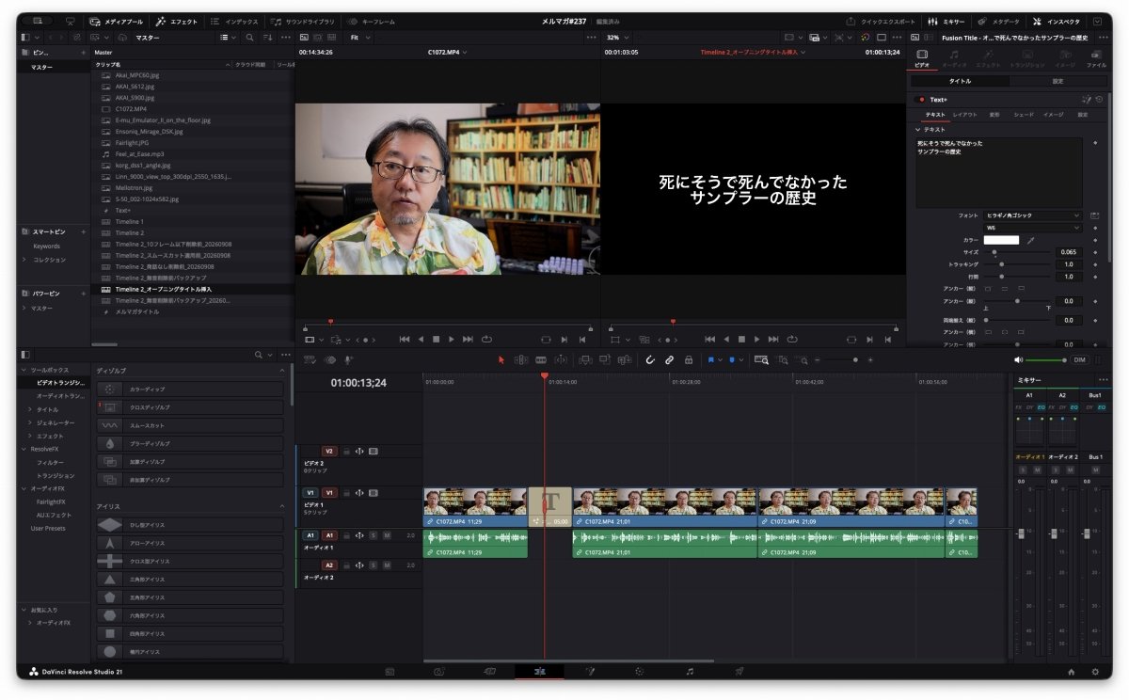Toggle the Text+ enable switch
This screenshot has height=700, width=1129.
921,99
